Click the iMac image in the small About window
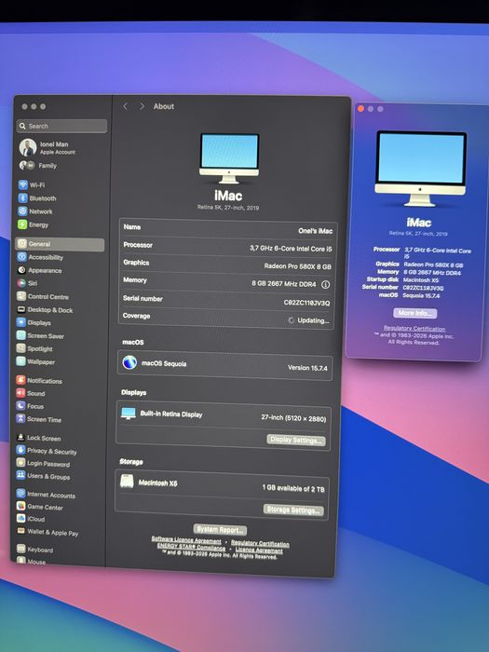 coord(421,169)
